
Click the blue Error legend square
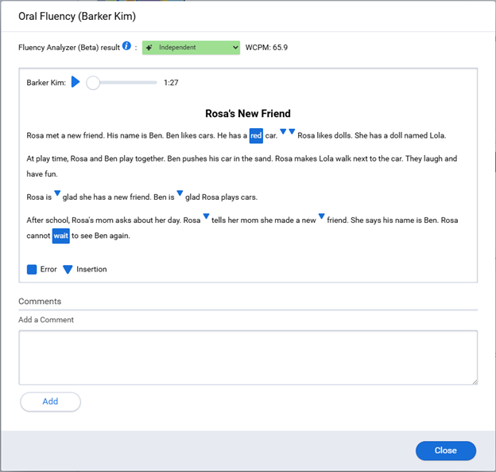[x=32, y=270]
